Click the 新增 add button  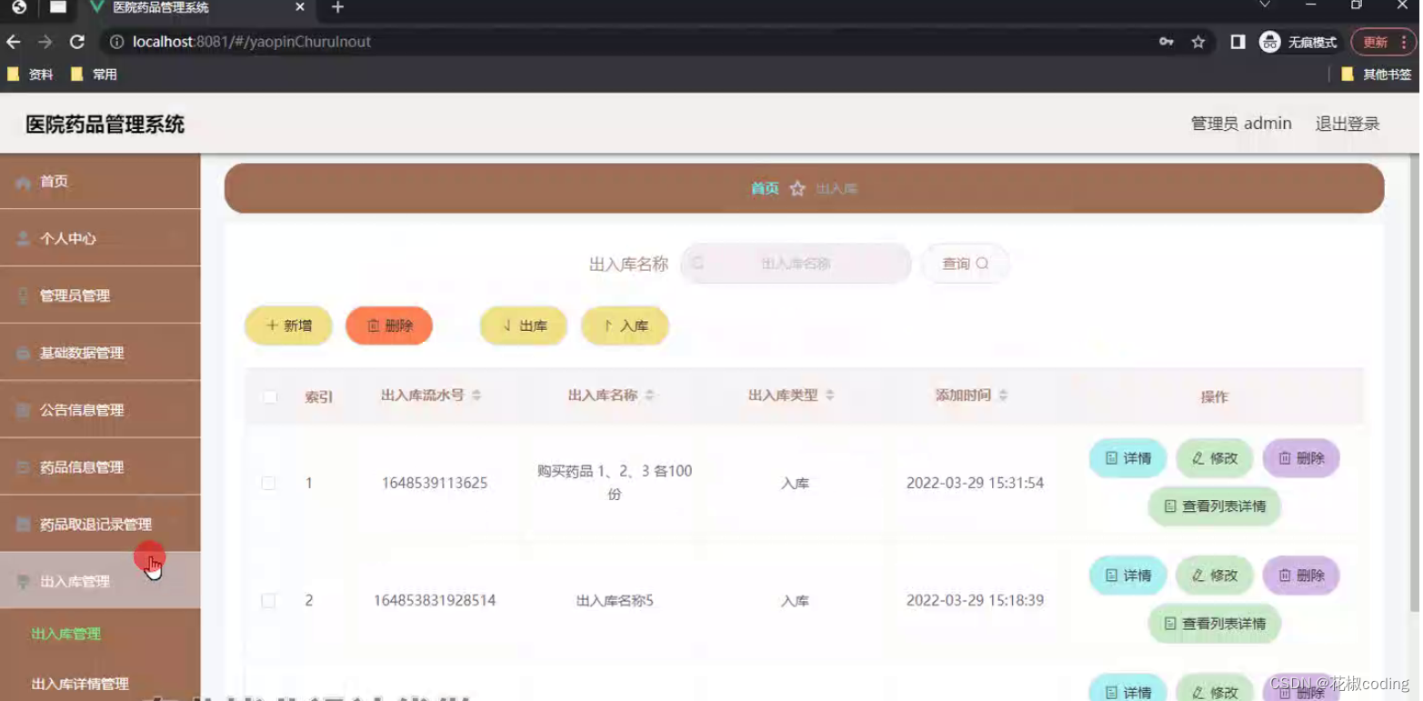(288, 325)
